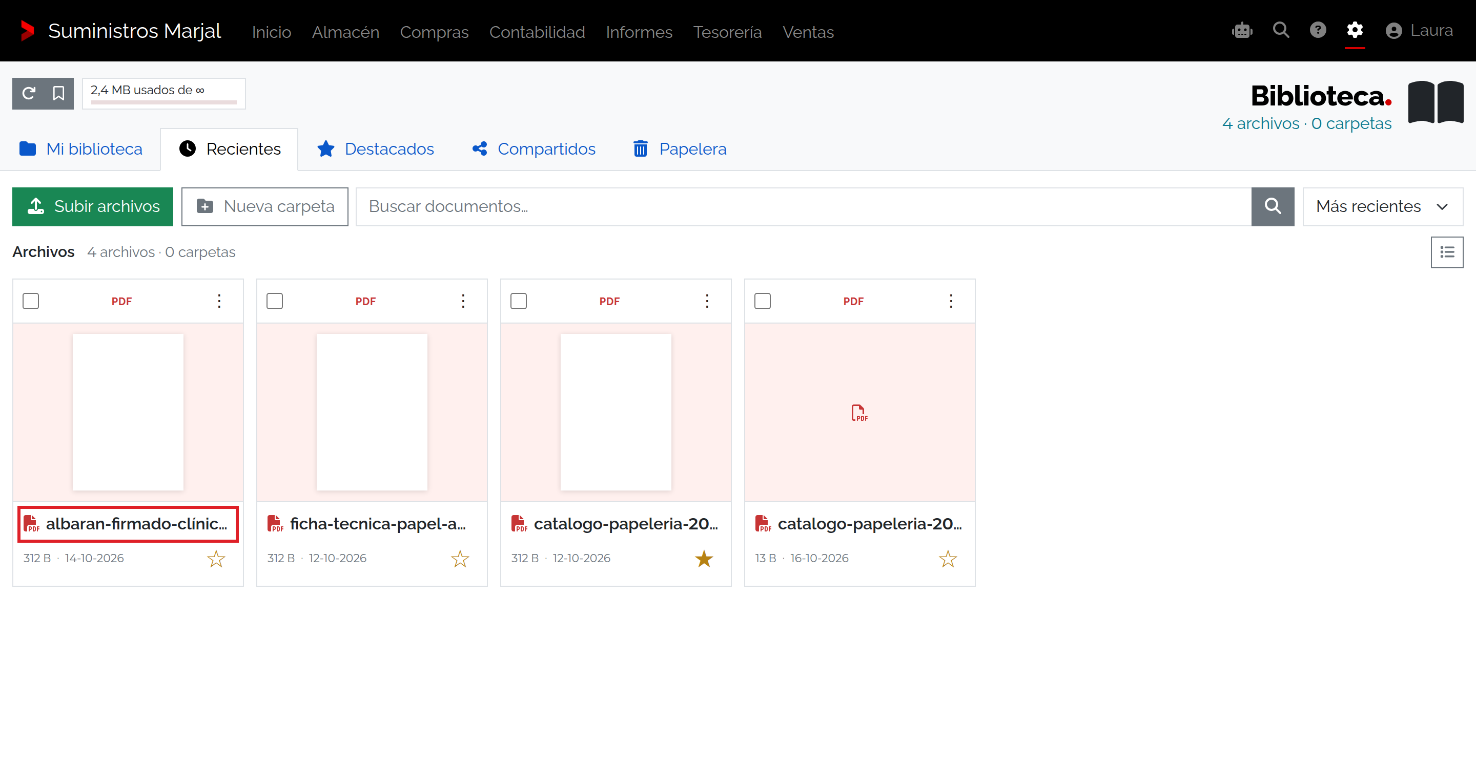Click the bookmark icon button
The height and width of the screenshot is (768, 1476).
tap(58, 93)
